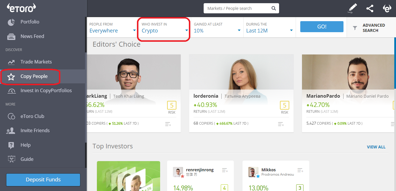This screenshot has height=191, width=396.
Task: Open lorderonia profile name link
Action: (x=206, y=96)
